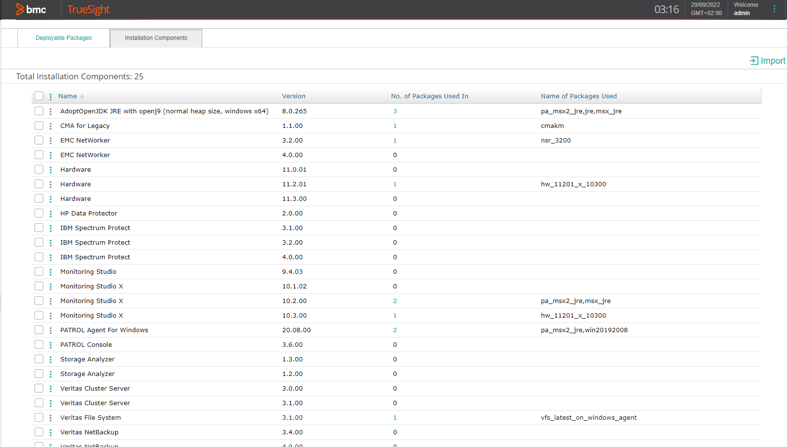This screenshot has height=447, width=787.
Task: Select the Installation Components tab
Action: (156, 38)
